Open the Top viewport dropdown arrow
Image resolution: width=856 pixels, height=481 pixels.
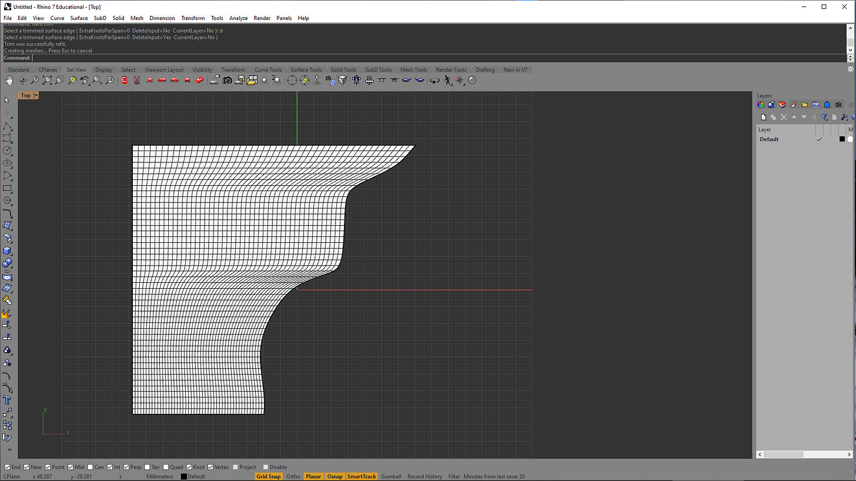pyautogui.click(x=36, y=95)
